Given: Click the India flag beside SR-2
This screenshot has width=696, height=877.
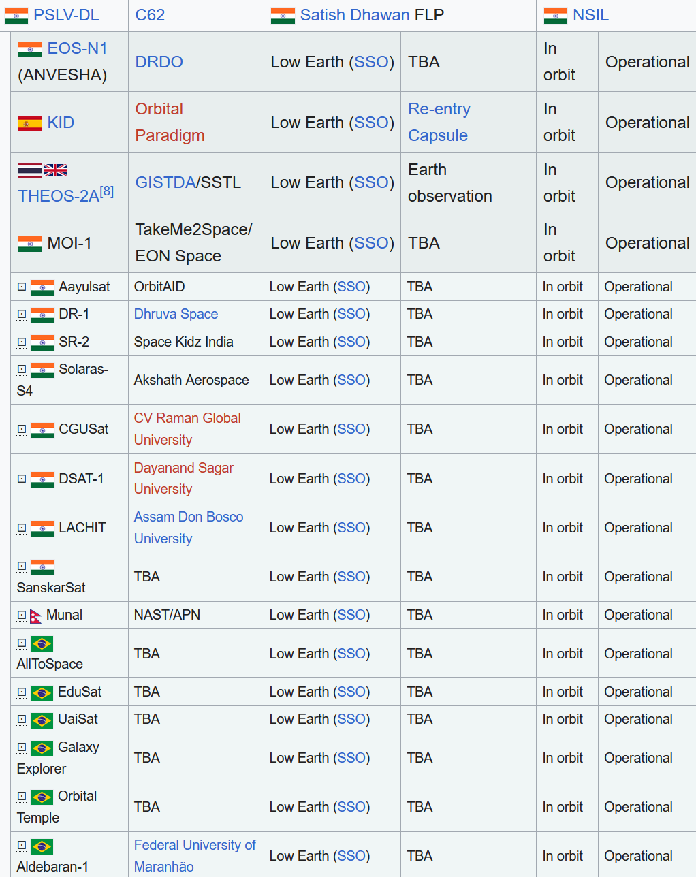Looking at the screenshot, I should [x=42, y=342].
